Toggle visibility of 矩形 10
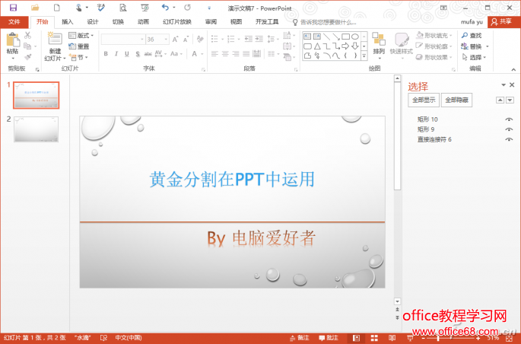This screenshot has width=521, height=344. coord(509,119)
